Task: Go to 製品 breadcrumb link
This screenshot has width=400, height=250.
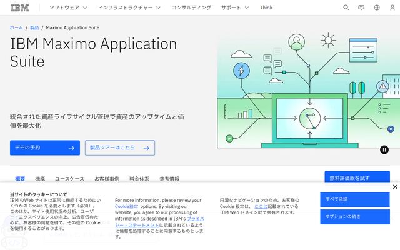Action: 34,27
